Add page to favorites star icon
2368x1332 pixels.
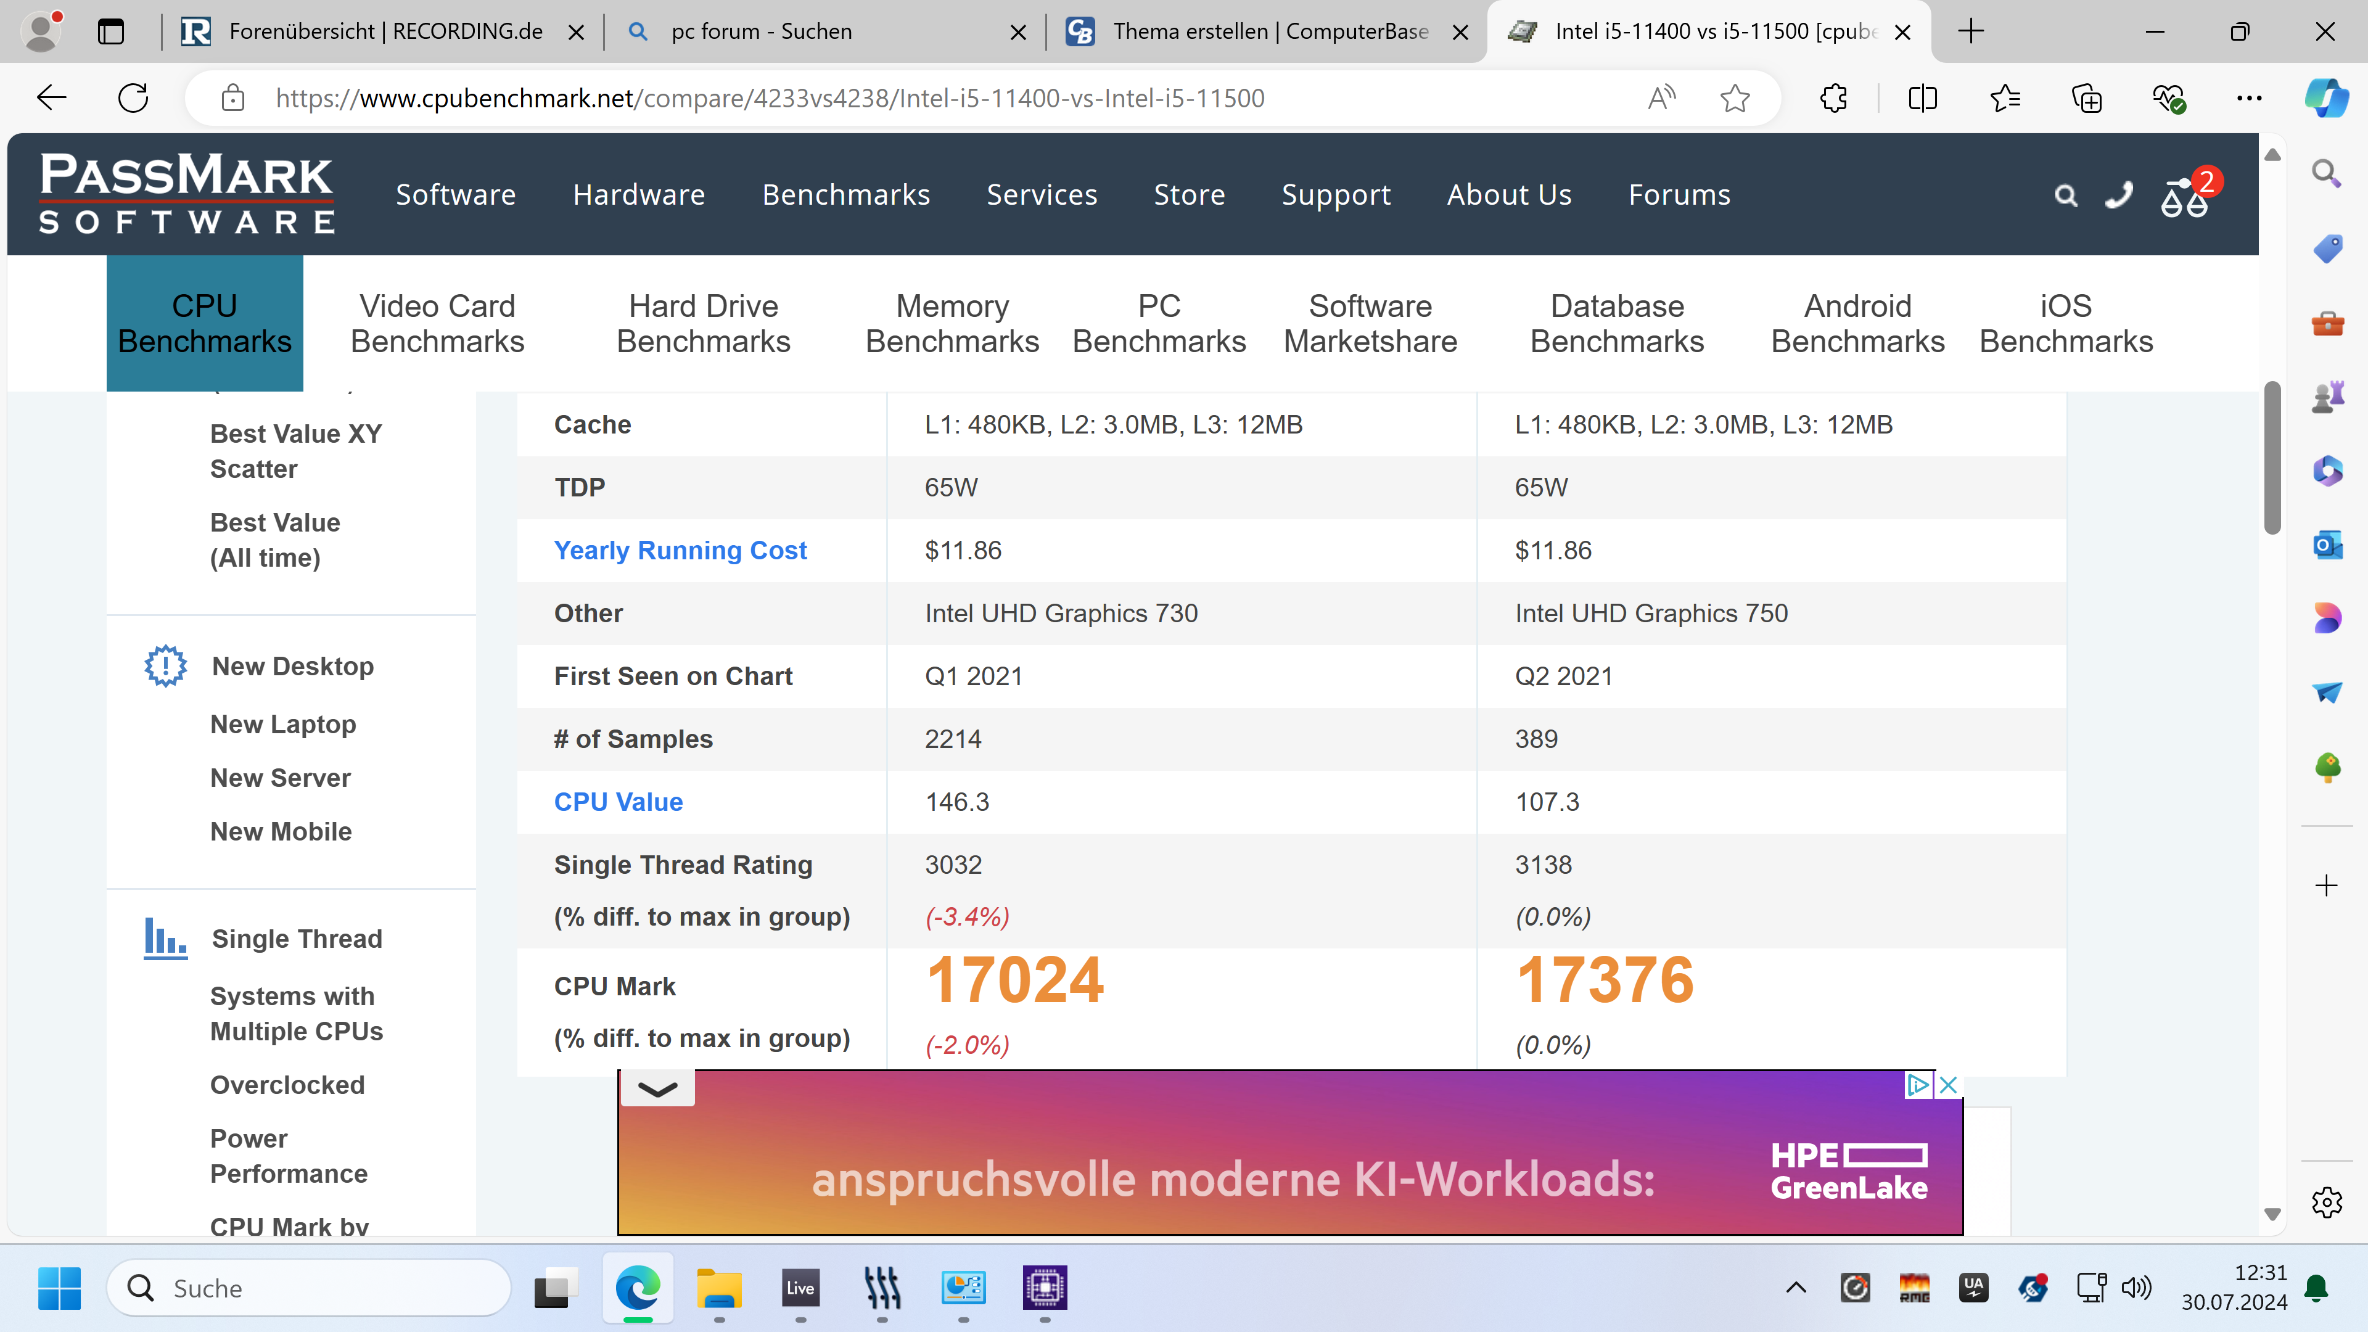[x=1735, y=97]
